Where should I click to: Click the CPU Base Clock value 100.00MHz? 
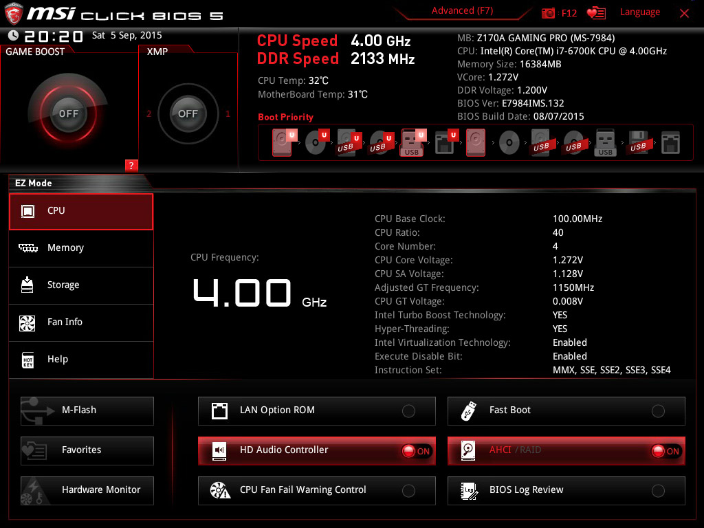(577, 219)
